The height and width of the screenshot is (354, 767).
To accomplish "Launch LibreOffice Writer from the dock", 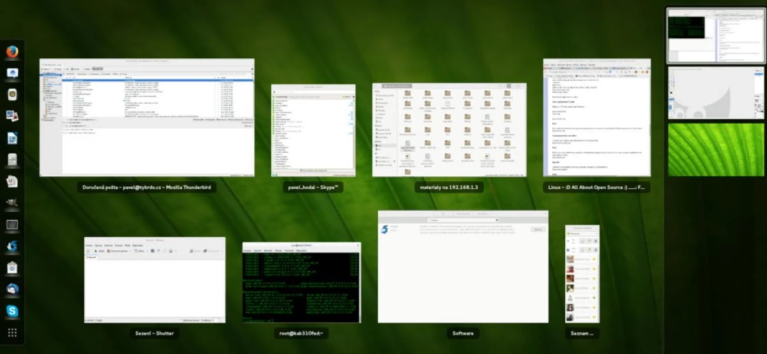I will coord(12,137).
